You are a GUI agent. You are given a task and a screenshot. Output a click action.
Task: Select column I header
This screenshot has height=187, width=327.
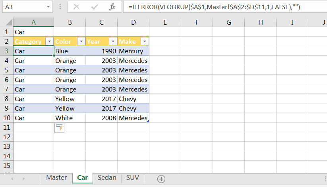[292, 22]
